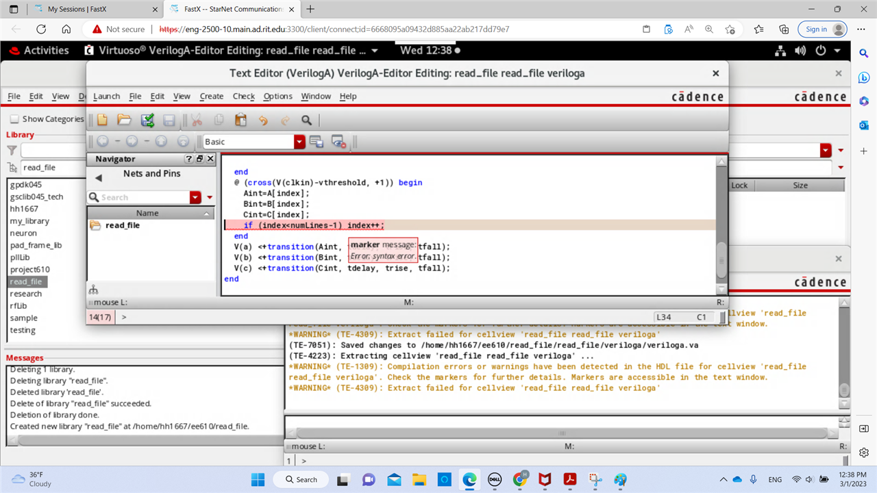
Task: Open File Explorer from Windows taskbar
Action: [x=419, y=479]
